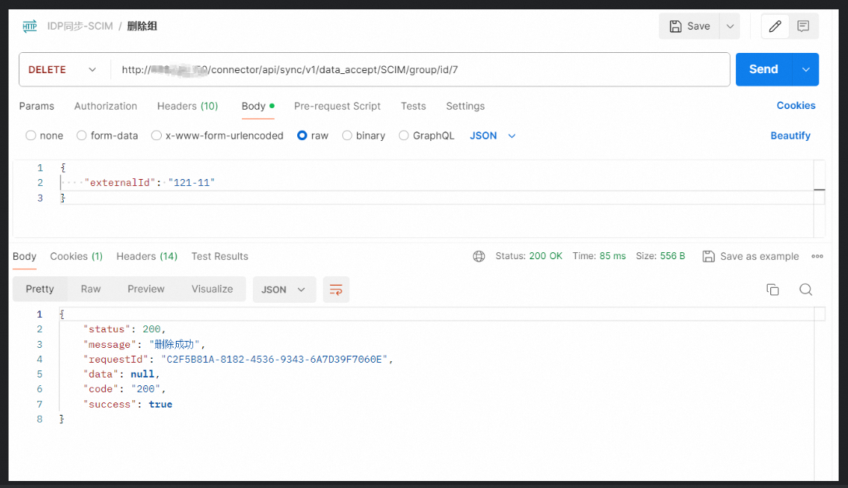Expand the Send button arrow

[x=805, y=69]
